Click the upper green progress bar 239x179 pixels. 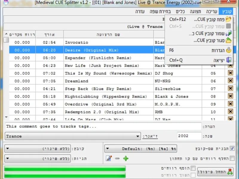(65, 169)
